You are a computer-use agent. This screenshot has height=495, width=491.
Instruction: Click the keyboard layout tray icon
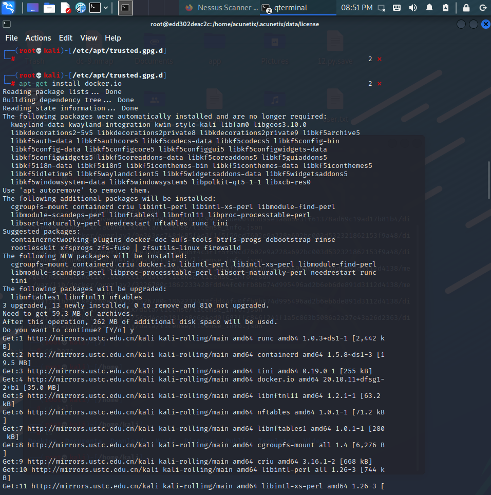tap(397, 7)
